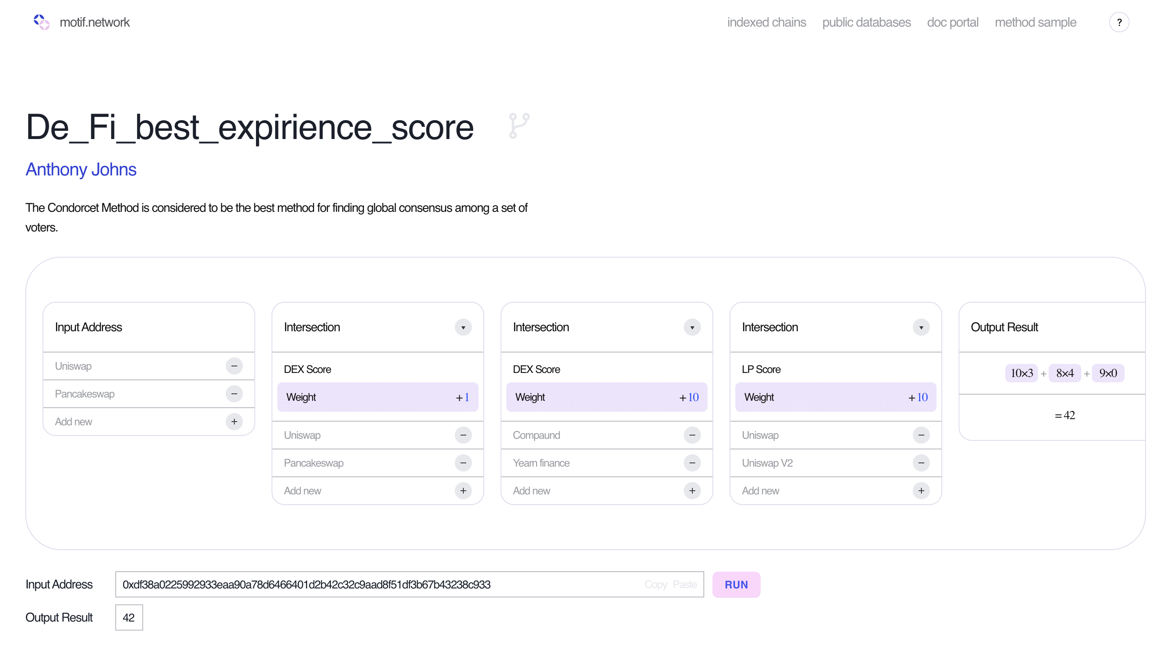Screen dimensions: 1168x651
Task: Remove Uniswap V2 from LP Score card
Action: click(921, 463)
